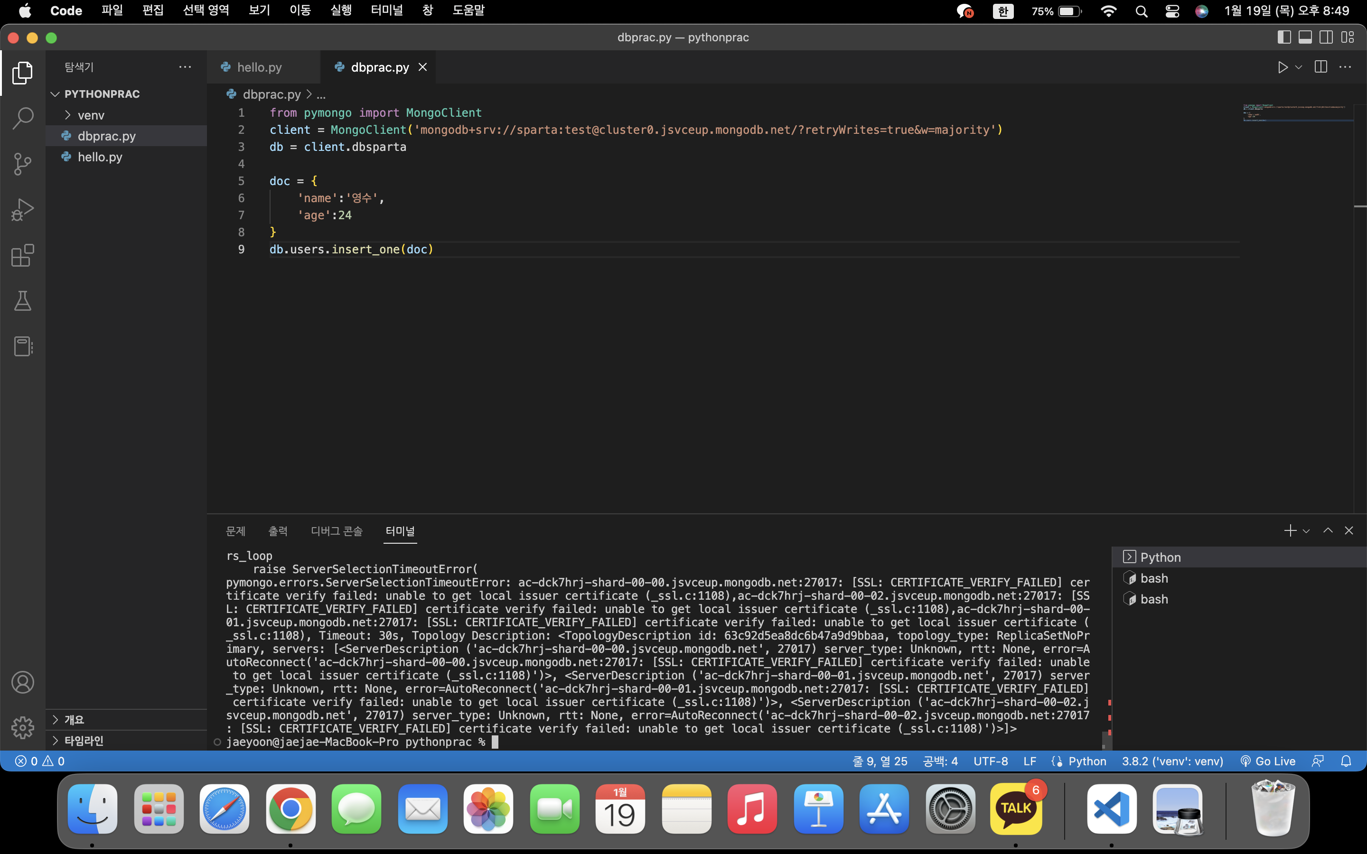Screen dimensions: 1367x854
Task: Close the dbprac.py editor tab
Action: 422,67
